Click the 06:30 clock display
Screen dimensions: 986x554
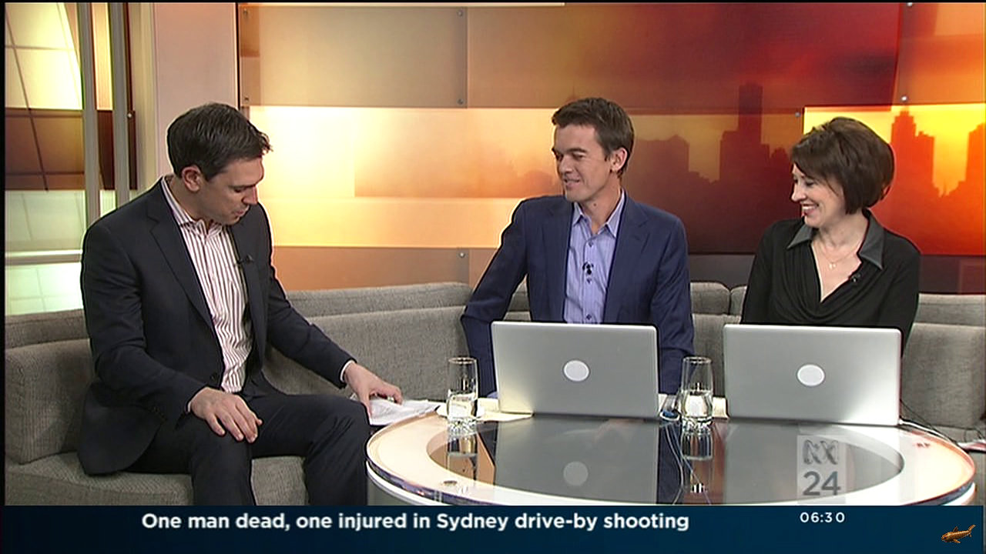pos(822,518)
